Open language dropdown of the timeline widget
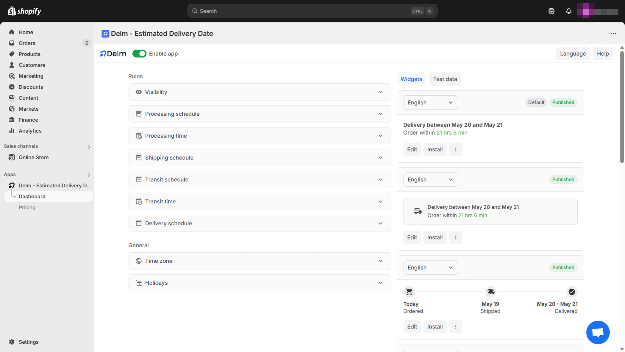This screenshot has width=625, height=352. [x=430, y=268]
